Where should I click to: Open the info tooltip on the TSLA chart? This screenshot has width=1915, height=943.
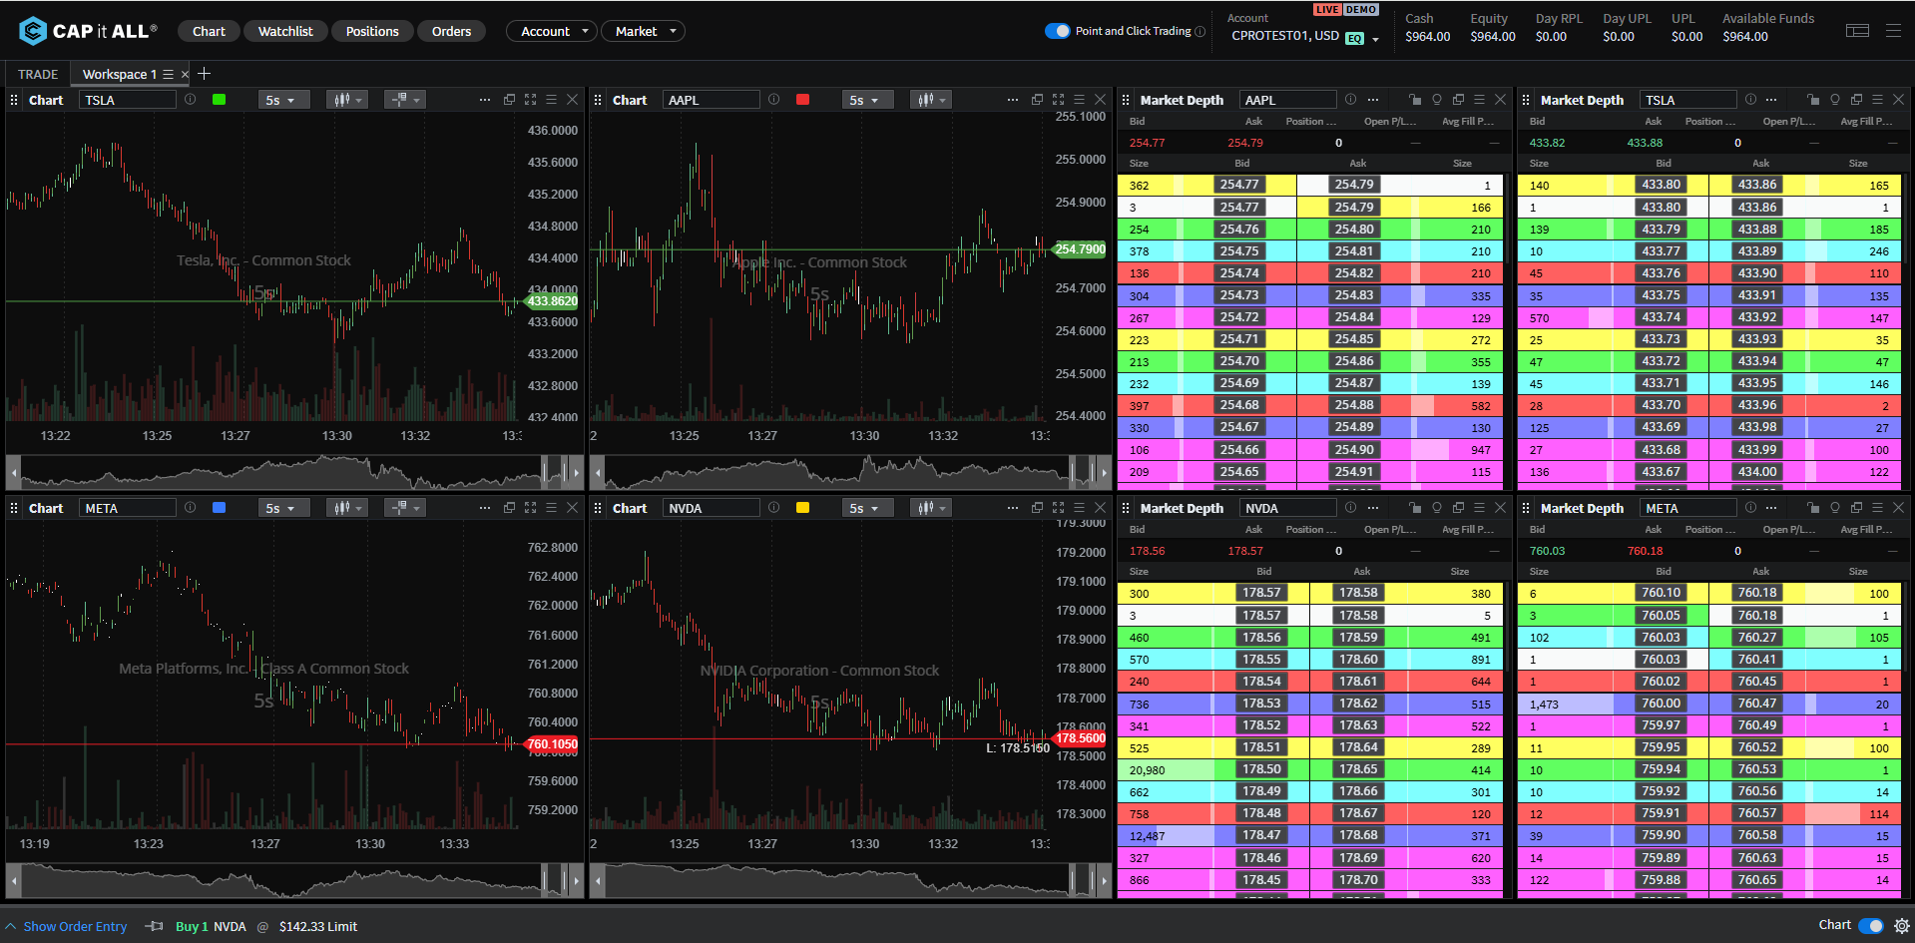point(190,99)
